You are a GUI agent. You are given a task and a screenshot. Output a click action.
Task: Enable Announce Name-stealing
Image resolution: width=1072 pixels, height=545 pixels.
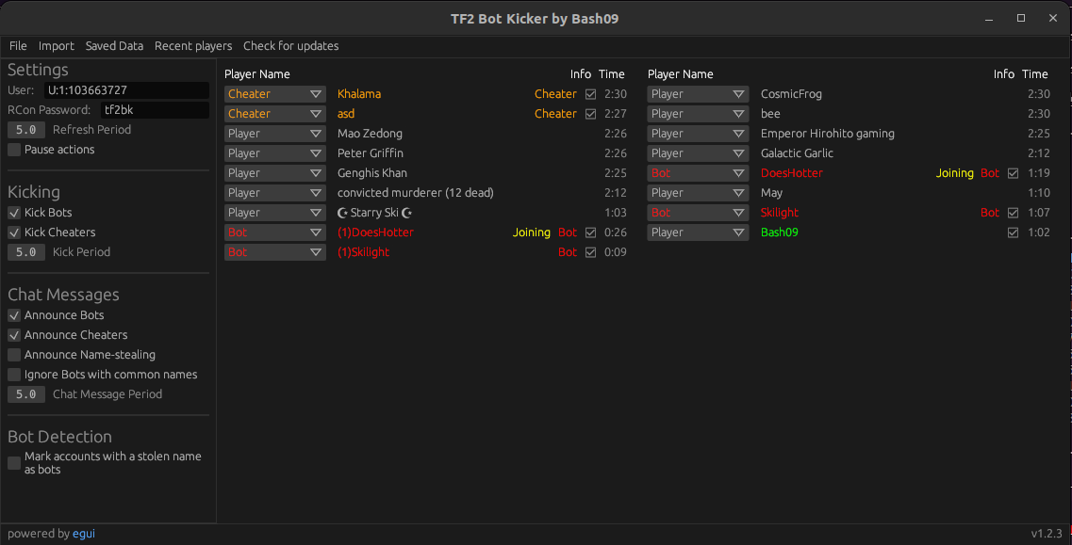(14, 355)
